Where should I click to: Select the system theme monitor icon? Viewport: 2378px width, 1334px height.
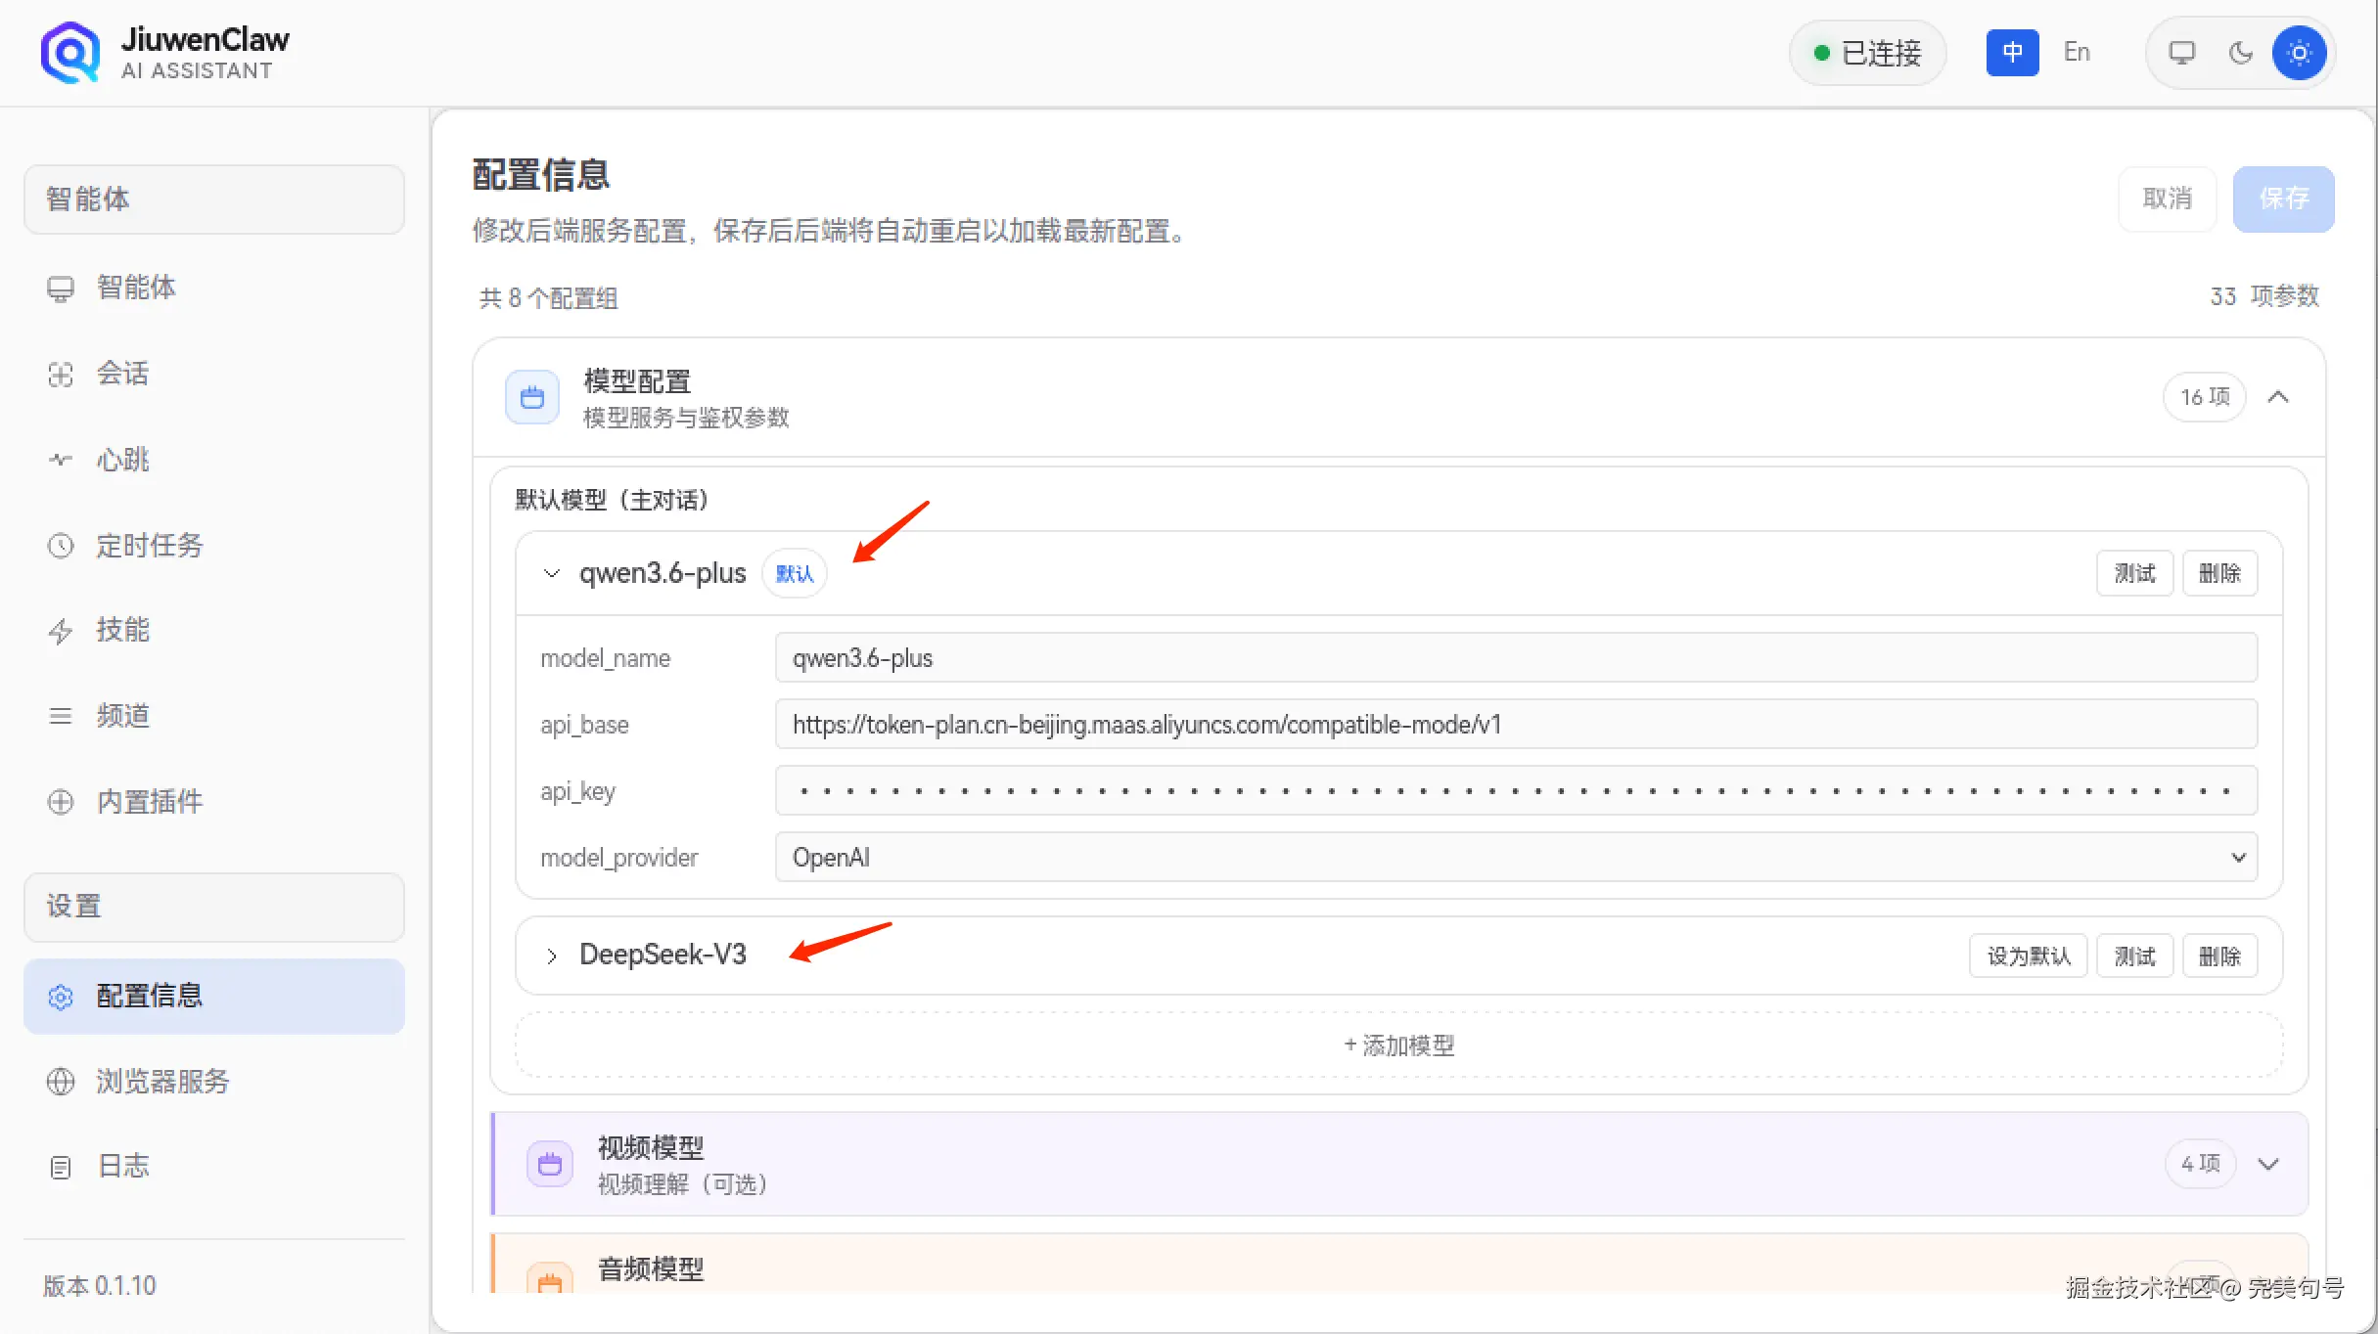(2181, 53)
